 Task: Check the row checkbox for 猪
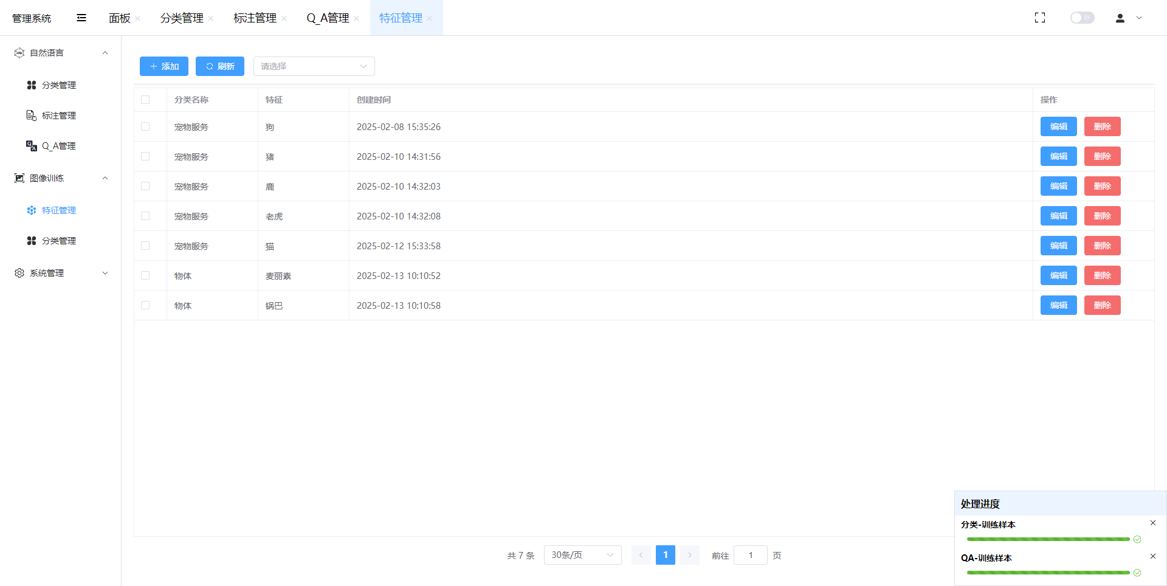145,156
